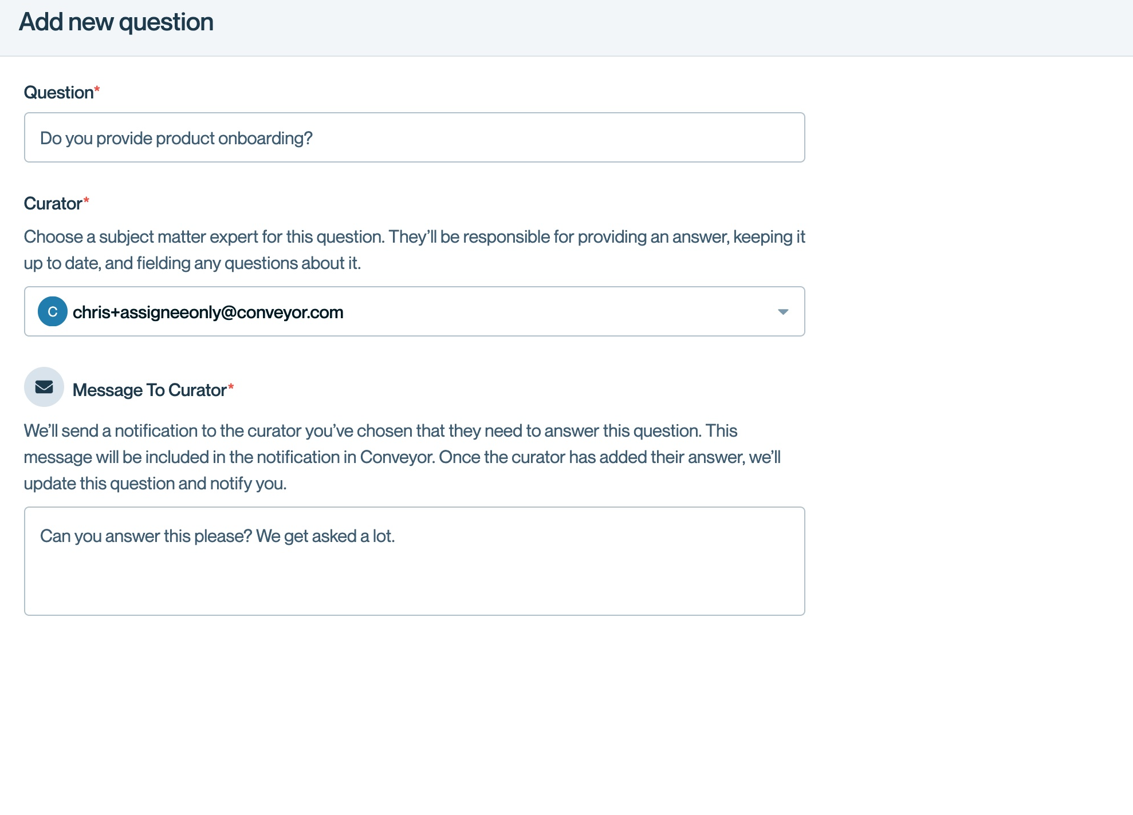Click the blank header bar right of the title
Viewport: 1133px width, 815px height.
687,27
